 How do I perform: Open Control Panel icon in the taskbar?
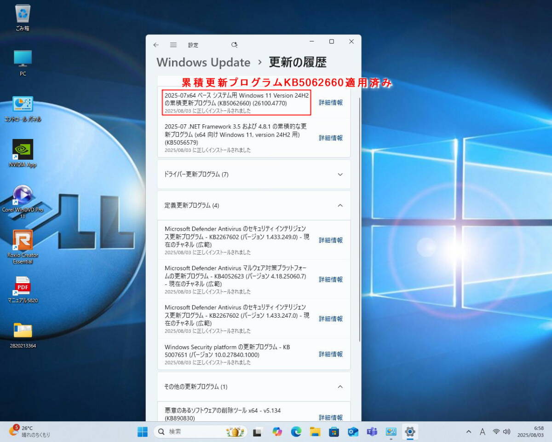coord(391,432)
